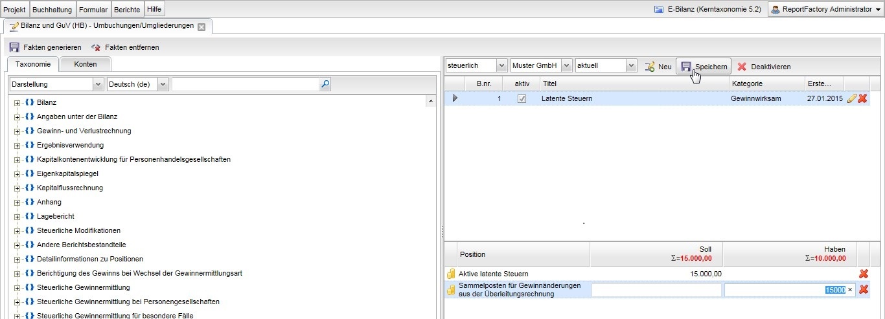The width and height of the screenshot is (885, 319).
Task: Switch to the Konten tab
Action: (x=86, y=64)
